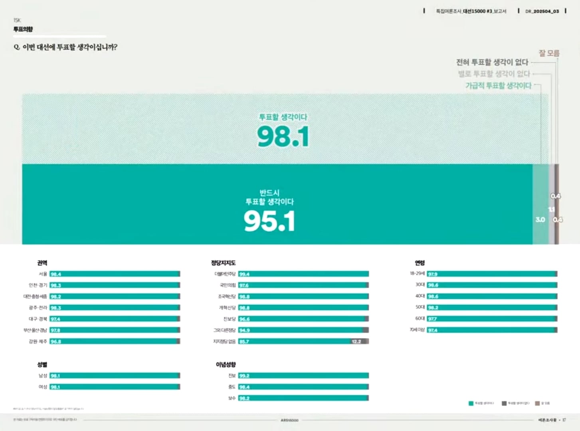Click the '권역' category heading

coord(42,263)
